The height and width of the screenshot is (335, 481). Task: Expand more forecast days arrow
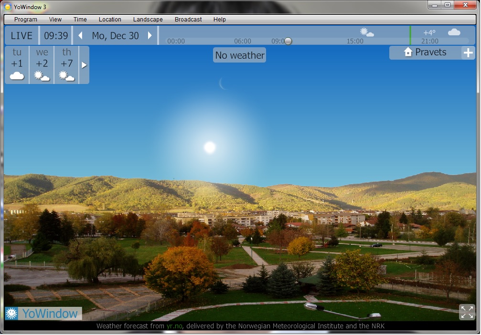coord(84,65)
